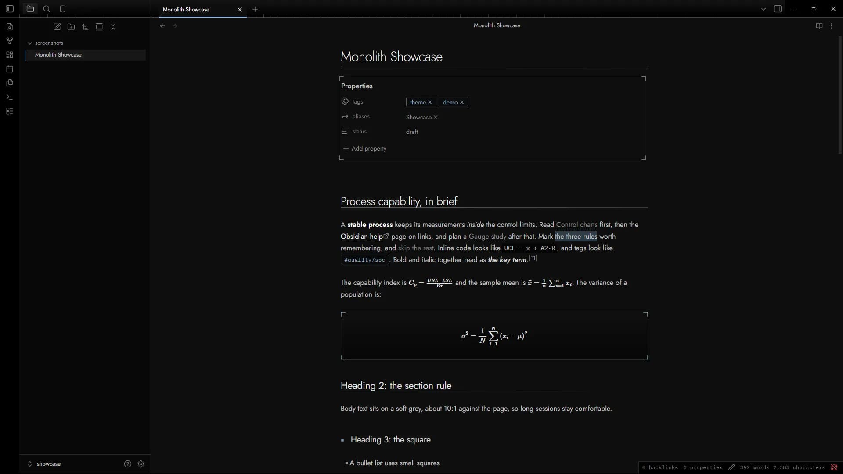Open canvas icon in ribbon

10,55
